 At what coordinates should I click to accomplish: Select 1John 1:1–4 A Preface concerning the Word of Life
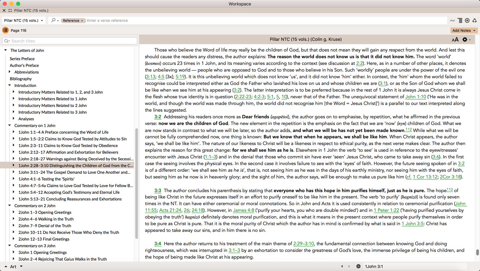pos(63,132)
